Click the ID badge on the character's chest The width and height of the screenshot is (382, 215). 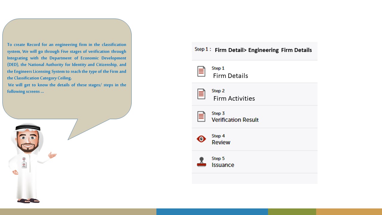coord(24,162)
